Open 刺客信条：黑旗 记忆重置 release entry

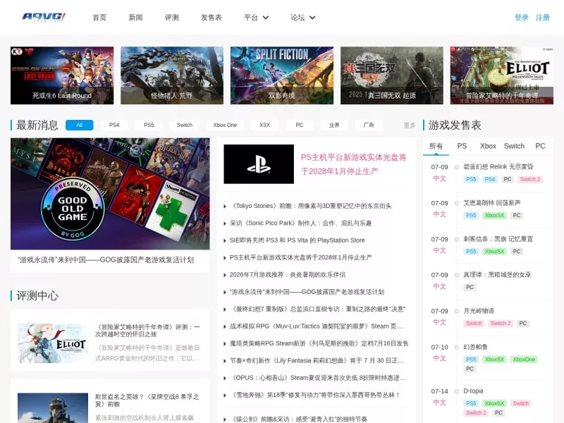point(498,239)
